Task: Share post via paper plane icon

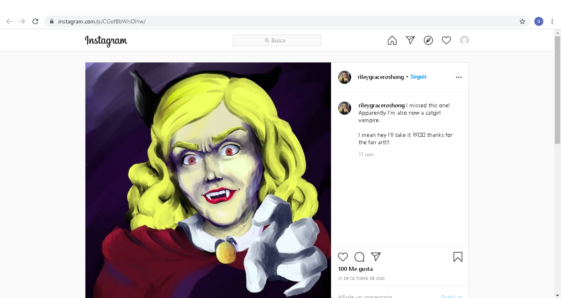Action: point(376,257)
